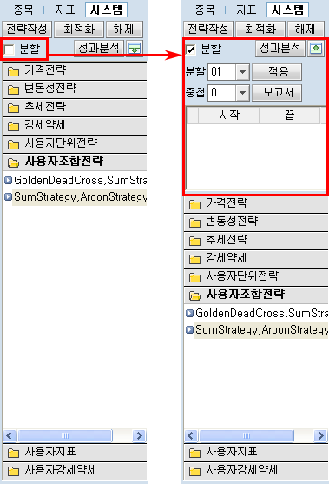The height and width of the screenshot is (484, 329).
Task: Click 성과분석 button in left panel
Action: (x=99, y=49)
